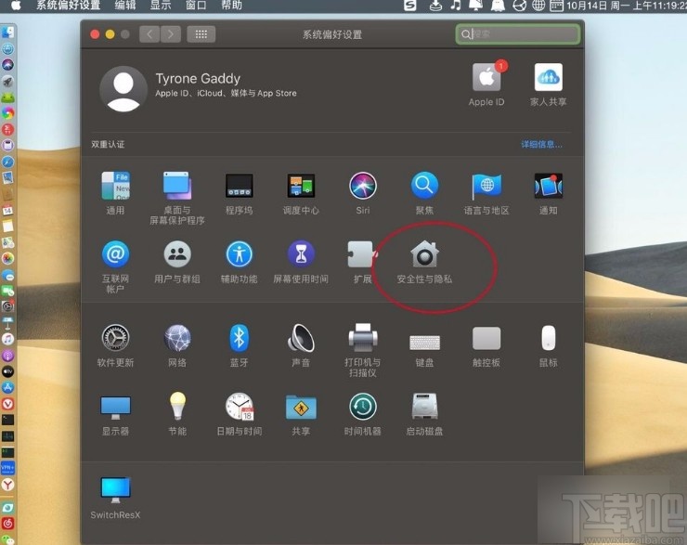Open 软件更新 (Software Update) pane
Image resolution: width=687 pixels, height=545 pixels.
click(x=116, y=338)
